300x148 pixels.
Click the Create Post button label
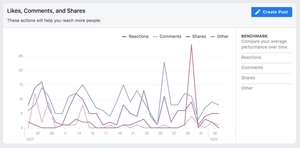pos(275,12)
